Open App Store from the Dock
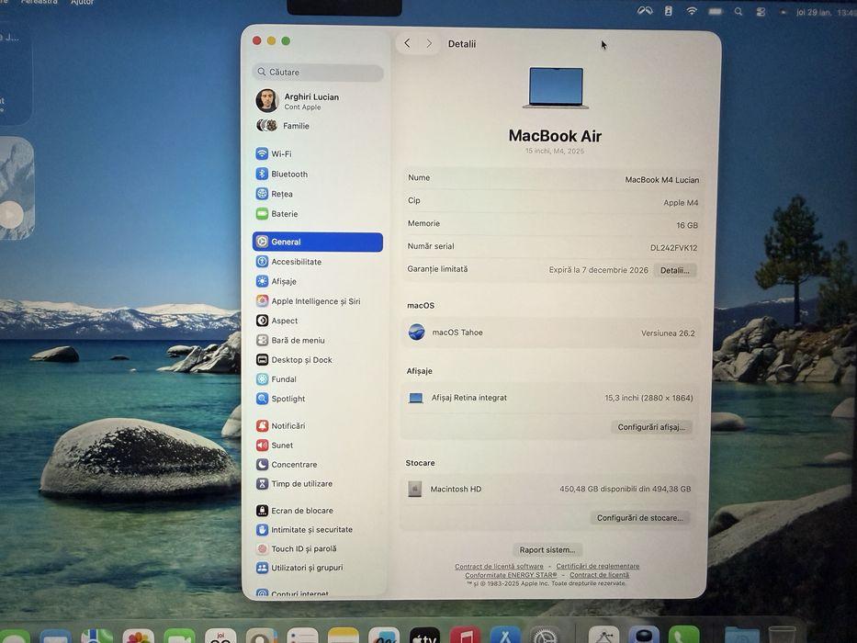The height and width of the screenshot is (643, 857). click(505, 636)
